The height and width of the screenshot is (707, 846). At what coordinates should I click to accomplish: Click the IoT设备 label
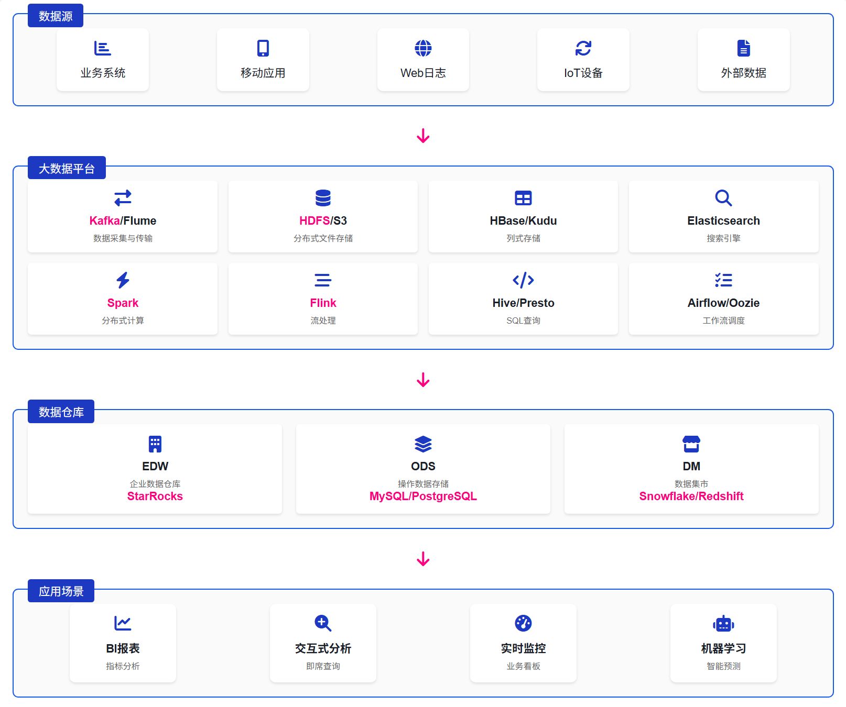pos(583,73)
